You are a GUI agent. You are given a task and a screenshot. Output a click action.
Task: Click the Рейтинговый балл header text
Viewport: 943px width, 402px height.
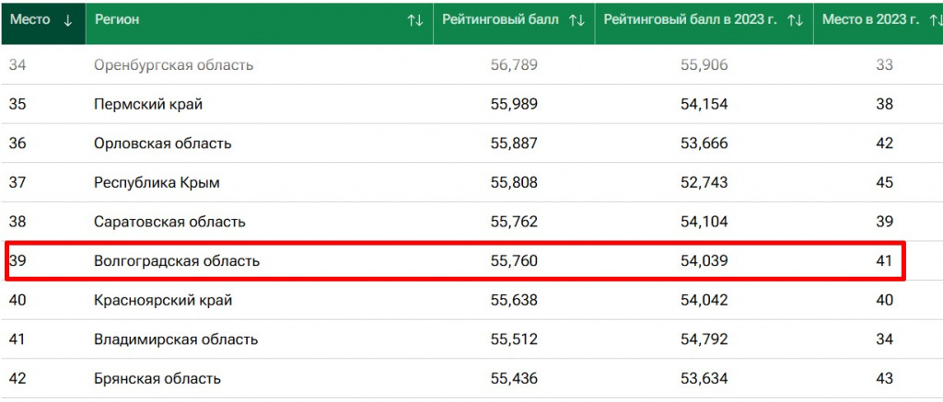click(500, 20)
